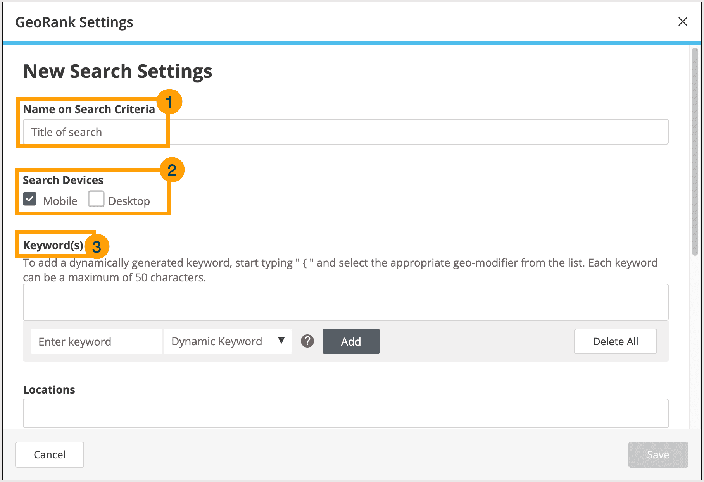Click Delete All to clear keywords
The width and height of the screenshot is (704, 482).
tap(615, 341)
